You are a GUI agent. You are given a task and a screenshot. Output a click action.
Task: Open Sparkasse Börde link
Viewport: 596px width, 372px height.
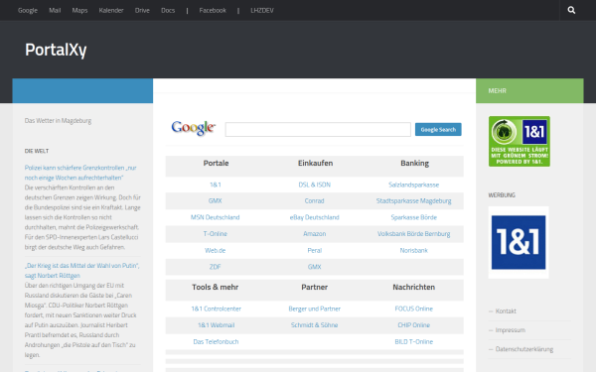(413, 217)
